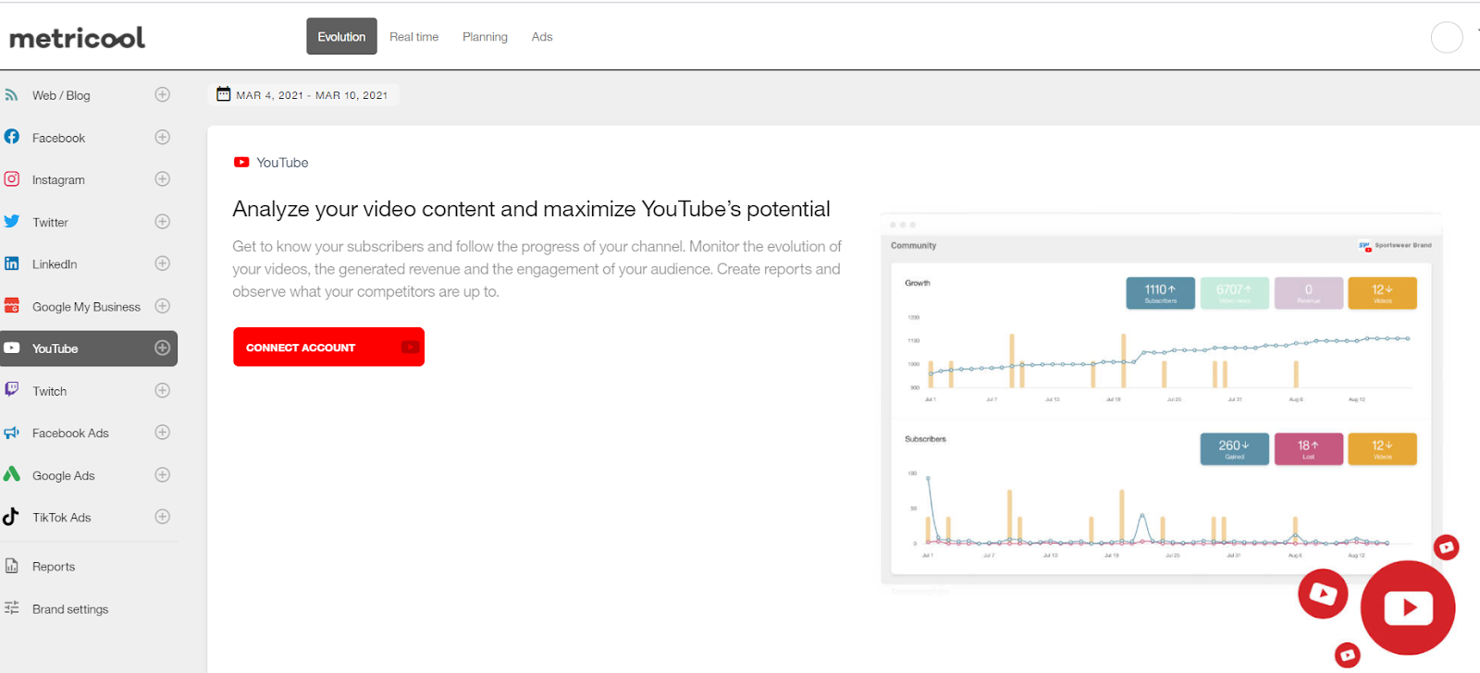
Task: Click the Facebook logo icon
Action: click(x=11, y=137)
